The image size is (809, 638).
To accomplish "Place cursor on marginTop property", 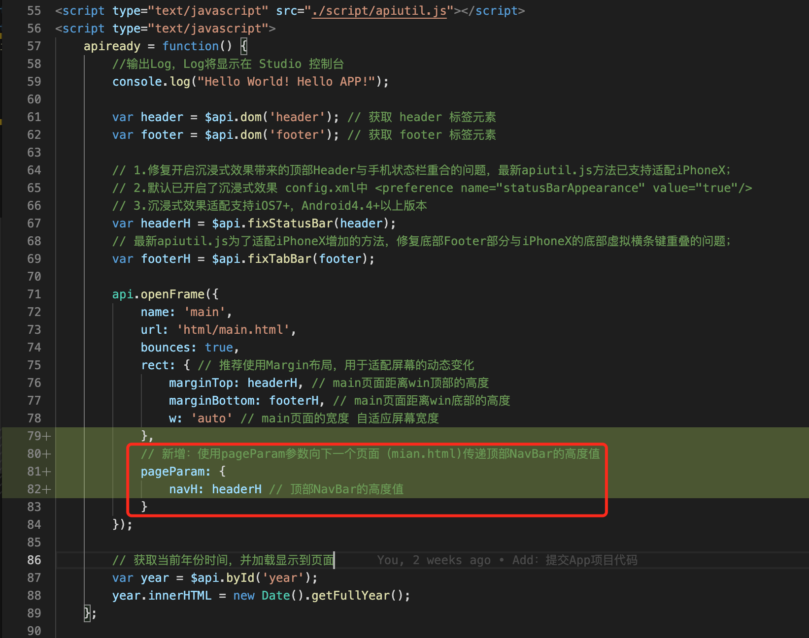I will click(x=201, y=383).
